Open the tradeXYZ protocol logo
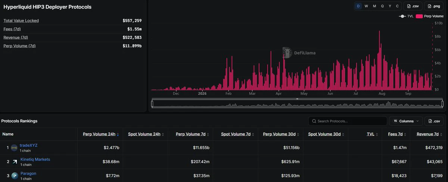The image size is (448, 182). pyautogui.click(x=14, y=148)
